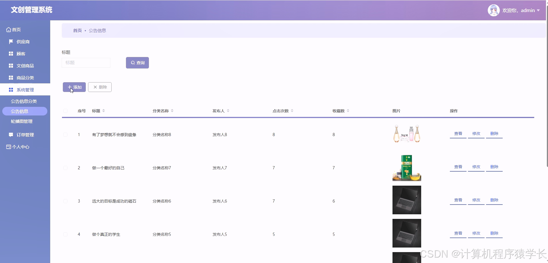
Task: Sort by 分类名称 column arrows
Action: pyautogui.click(x=172, y=111)
